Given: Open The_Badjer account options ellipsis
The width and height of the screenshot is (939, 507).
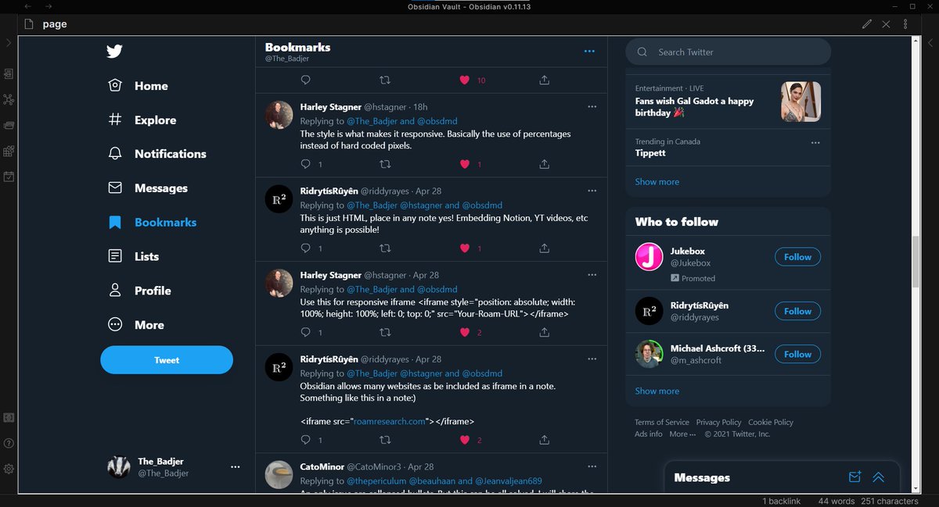Looking at the screenshot, I should 235,466.
